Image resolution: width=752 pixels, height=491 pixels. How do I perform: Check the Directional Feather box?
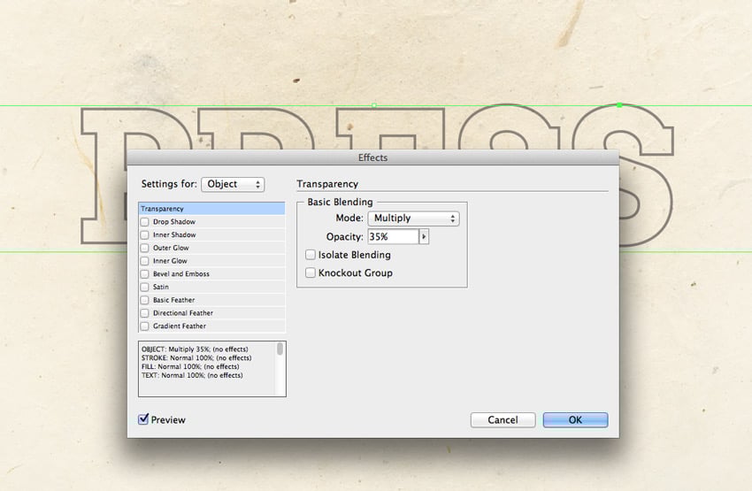coord(145,313)
